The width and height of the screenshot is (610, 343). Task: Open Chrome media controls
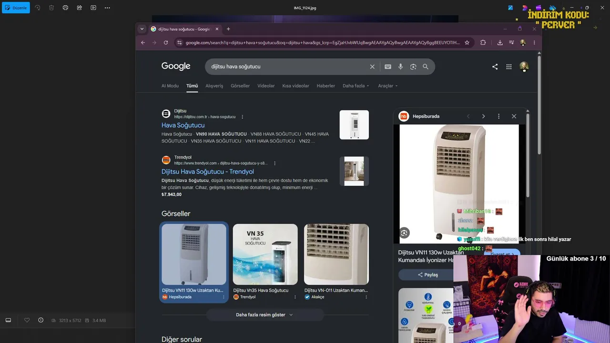coord(511,42)
